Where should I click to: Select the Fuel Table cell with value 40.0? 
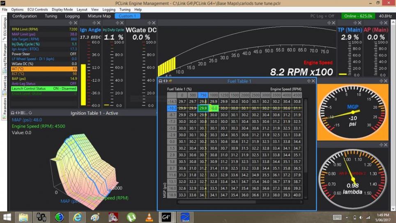click(x=297, y=195)
